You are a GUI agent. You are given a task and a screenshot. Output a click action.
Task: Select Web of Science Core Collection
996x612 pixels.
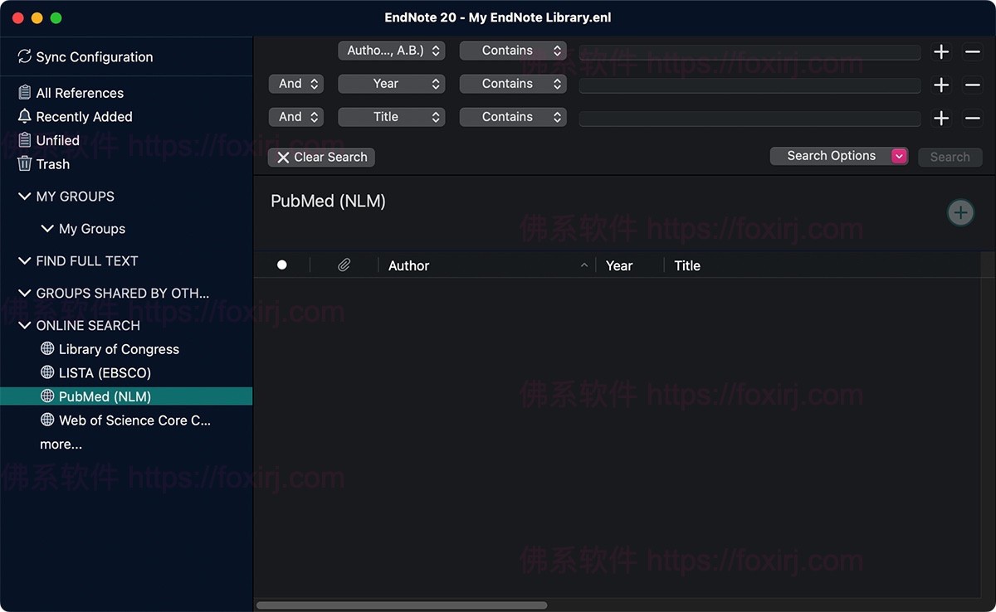134,420
